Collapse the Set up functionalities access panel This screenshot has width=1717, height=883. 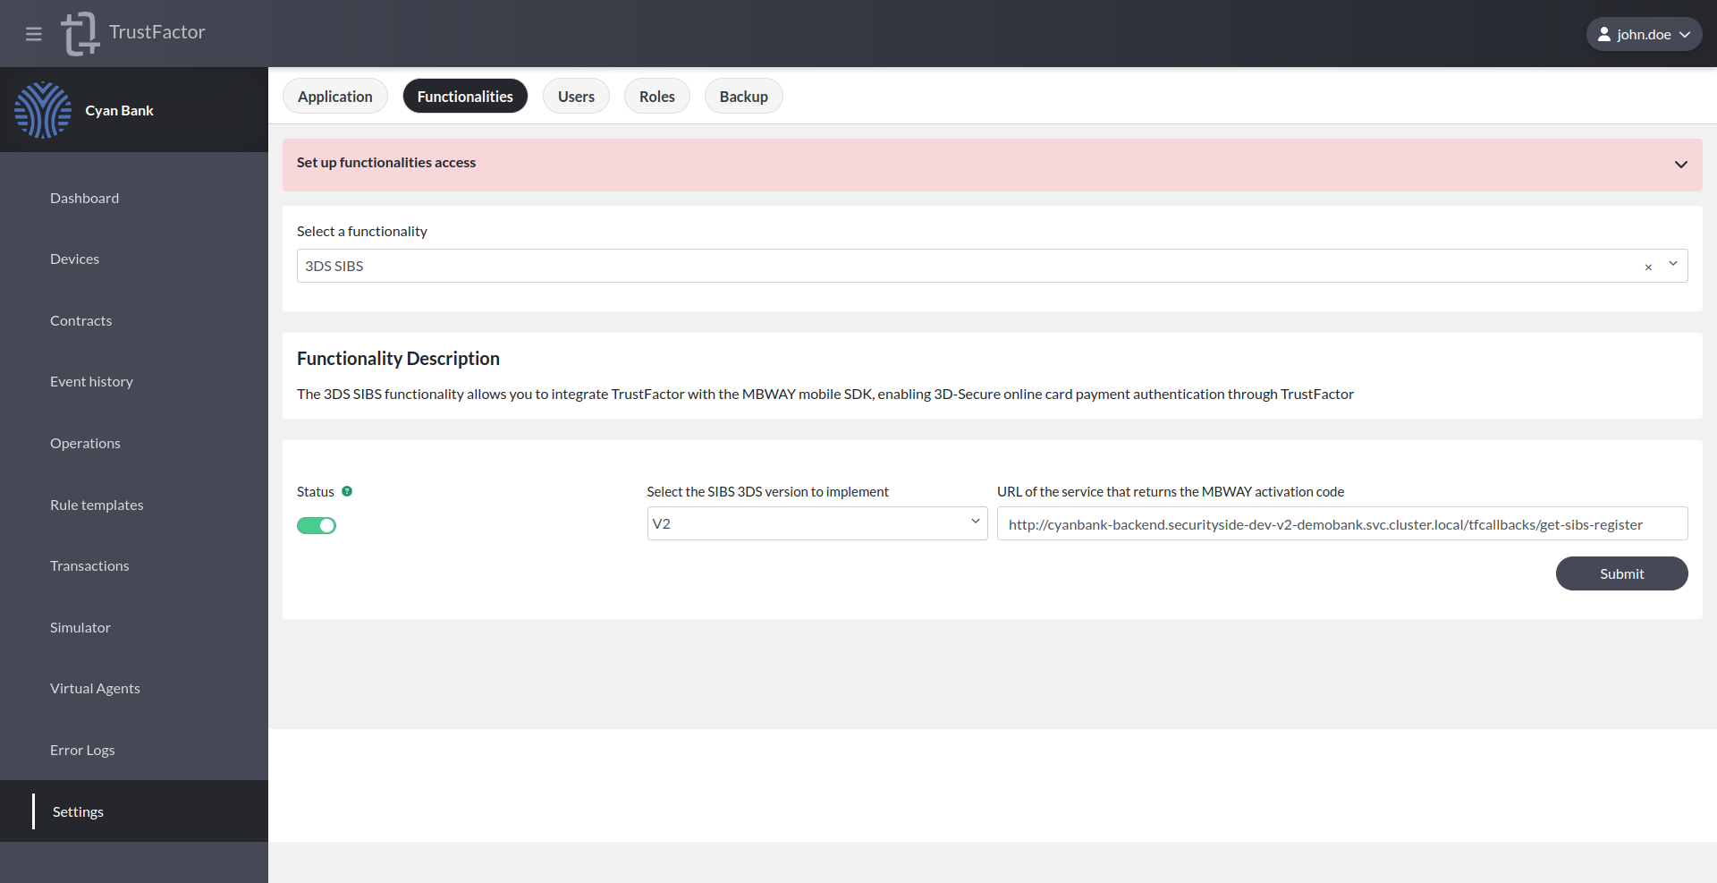[1680, 165]
